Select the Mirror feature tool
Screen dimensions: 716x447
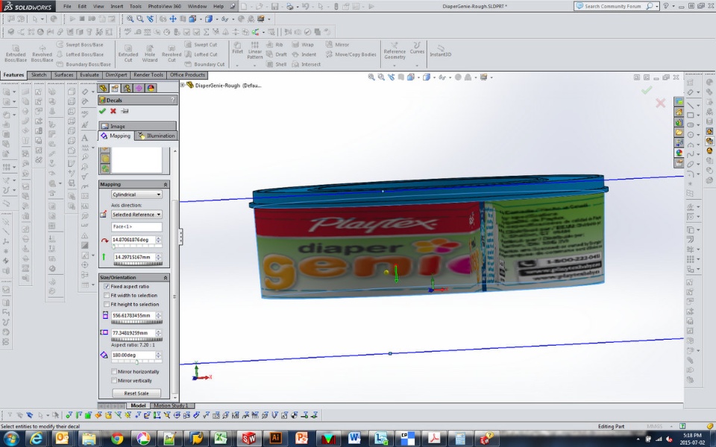coord(337,45)
